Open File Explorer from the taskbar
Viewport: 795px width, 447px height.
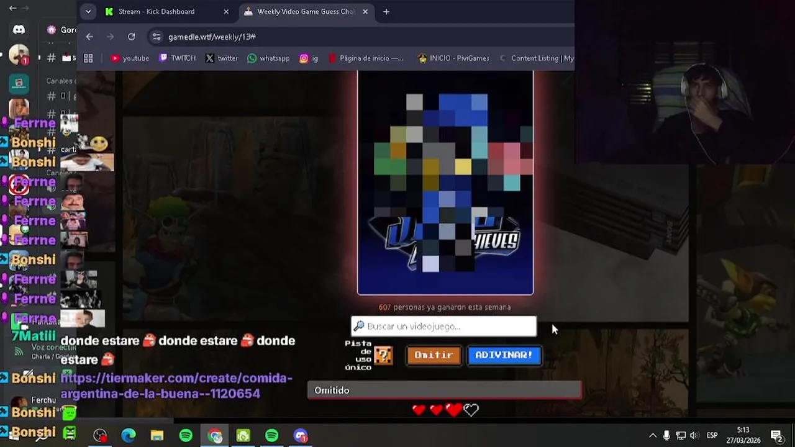click(157, 436)
